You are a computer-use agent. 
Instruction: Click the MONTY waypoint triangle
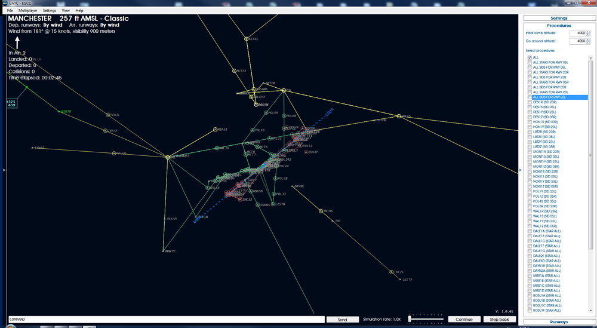pos(164,251)
